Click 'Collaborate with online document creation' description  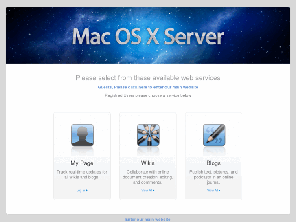click(x=148, y=177)
